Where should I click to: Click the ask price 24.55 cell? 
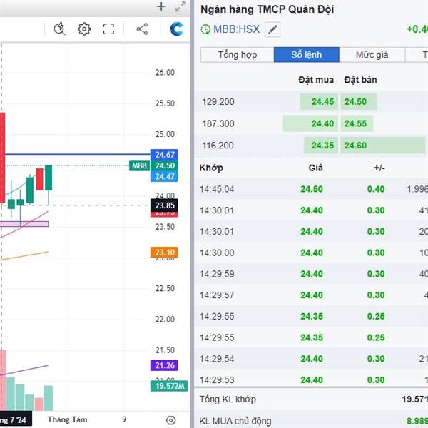pos(357,123)
